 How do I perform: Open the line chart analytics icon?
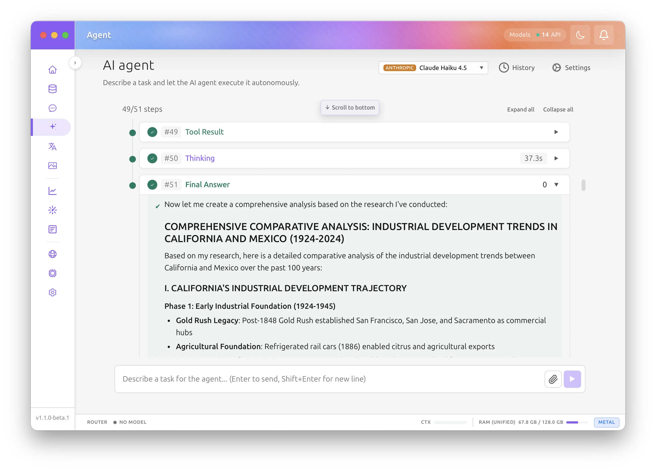pyautogui.click(x=52, y=191)
